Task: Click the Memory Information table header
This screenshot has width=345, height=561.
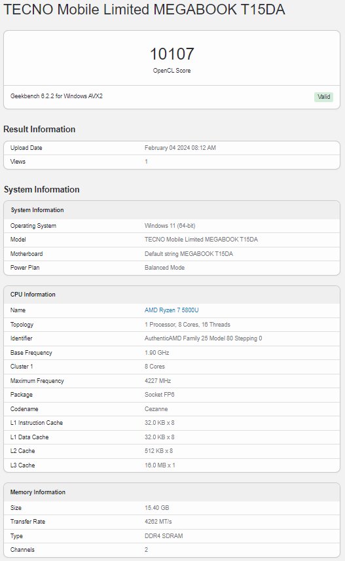Action: pyautogui.click(x=38, y=492)
